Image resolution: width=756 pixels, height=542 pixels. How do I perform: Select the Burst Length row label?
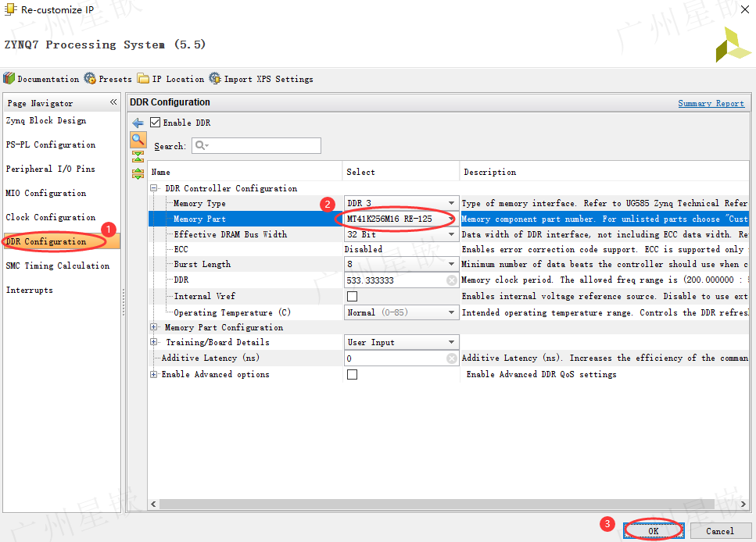coord(202,264)
